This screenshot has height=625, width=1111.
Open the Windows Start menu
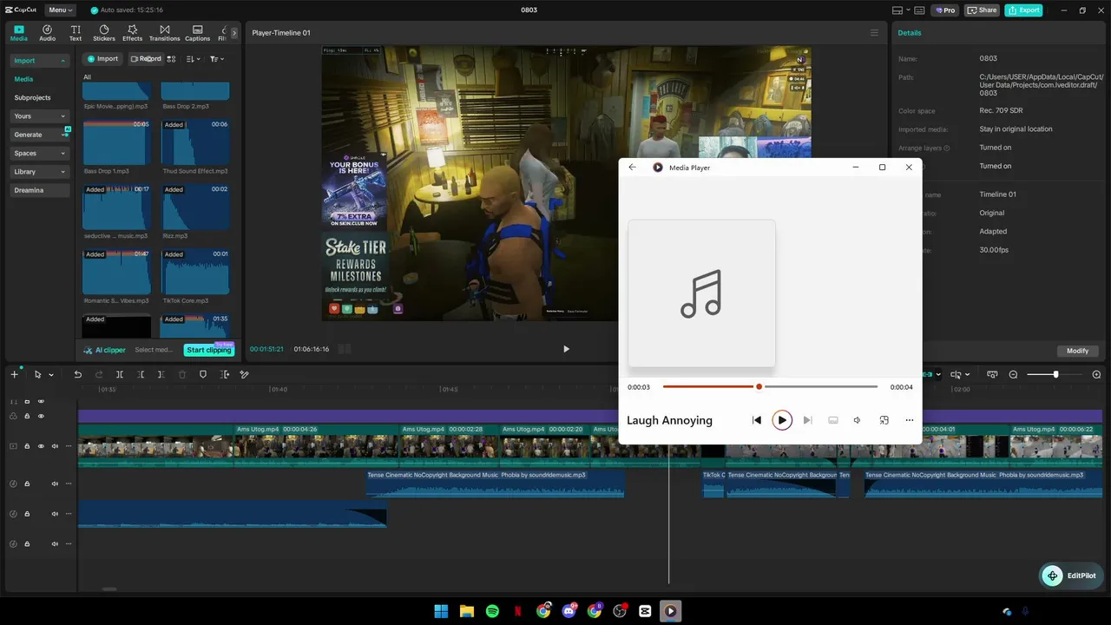click(441, 611)
